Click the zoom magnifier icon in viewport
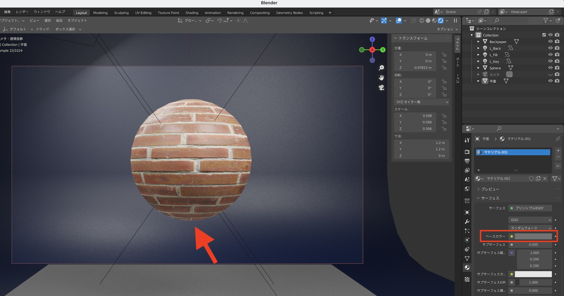 coord(381,68)
